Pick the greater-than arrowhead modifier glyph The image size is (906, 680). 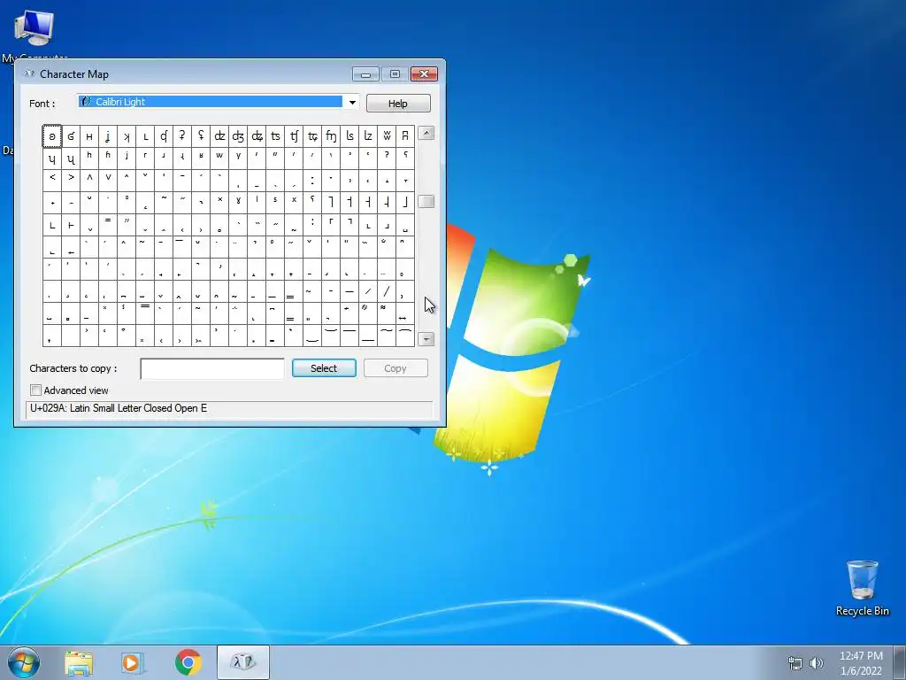click(71, 181)
